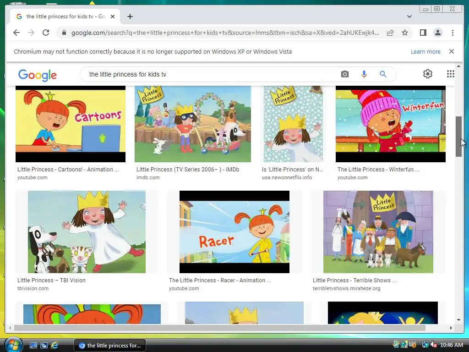Go back to the previous page

16,33
